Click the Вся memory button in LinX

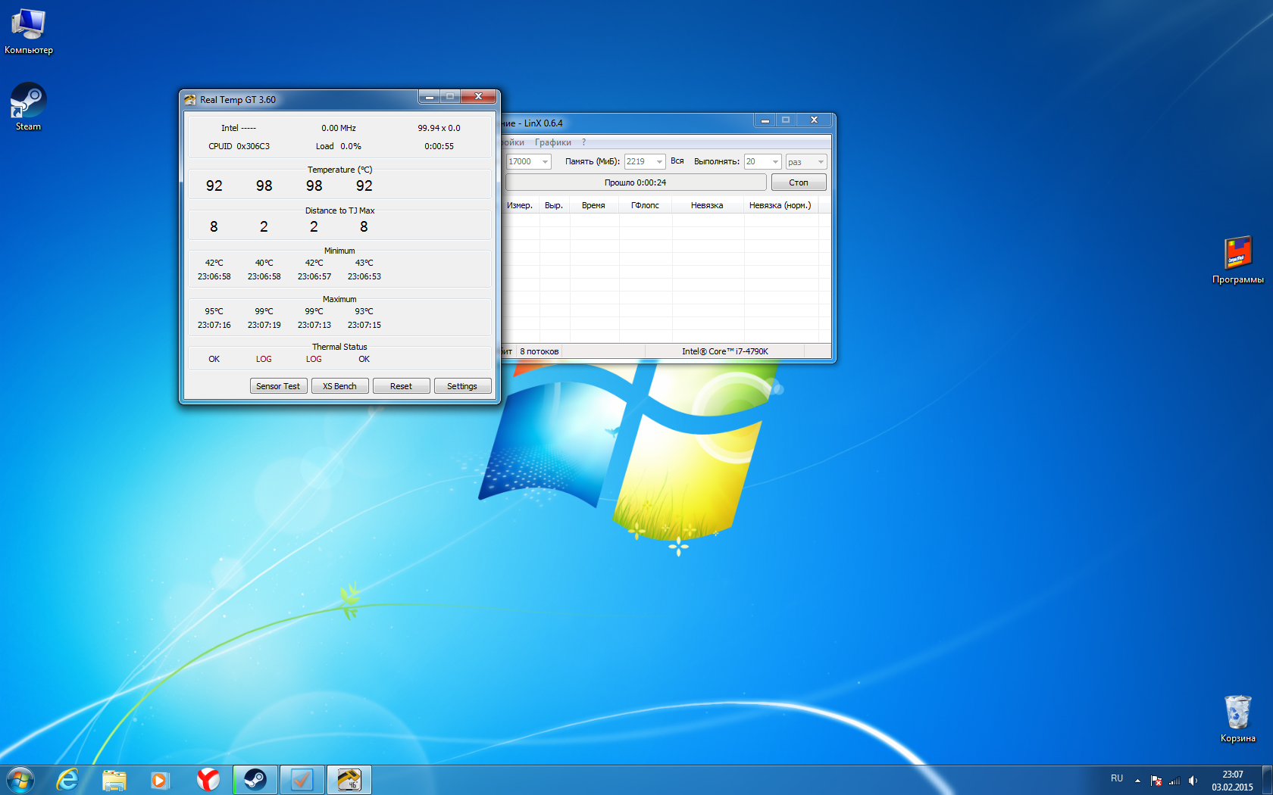click(x=677, y=161)
